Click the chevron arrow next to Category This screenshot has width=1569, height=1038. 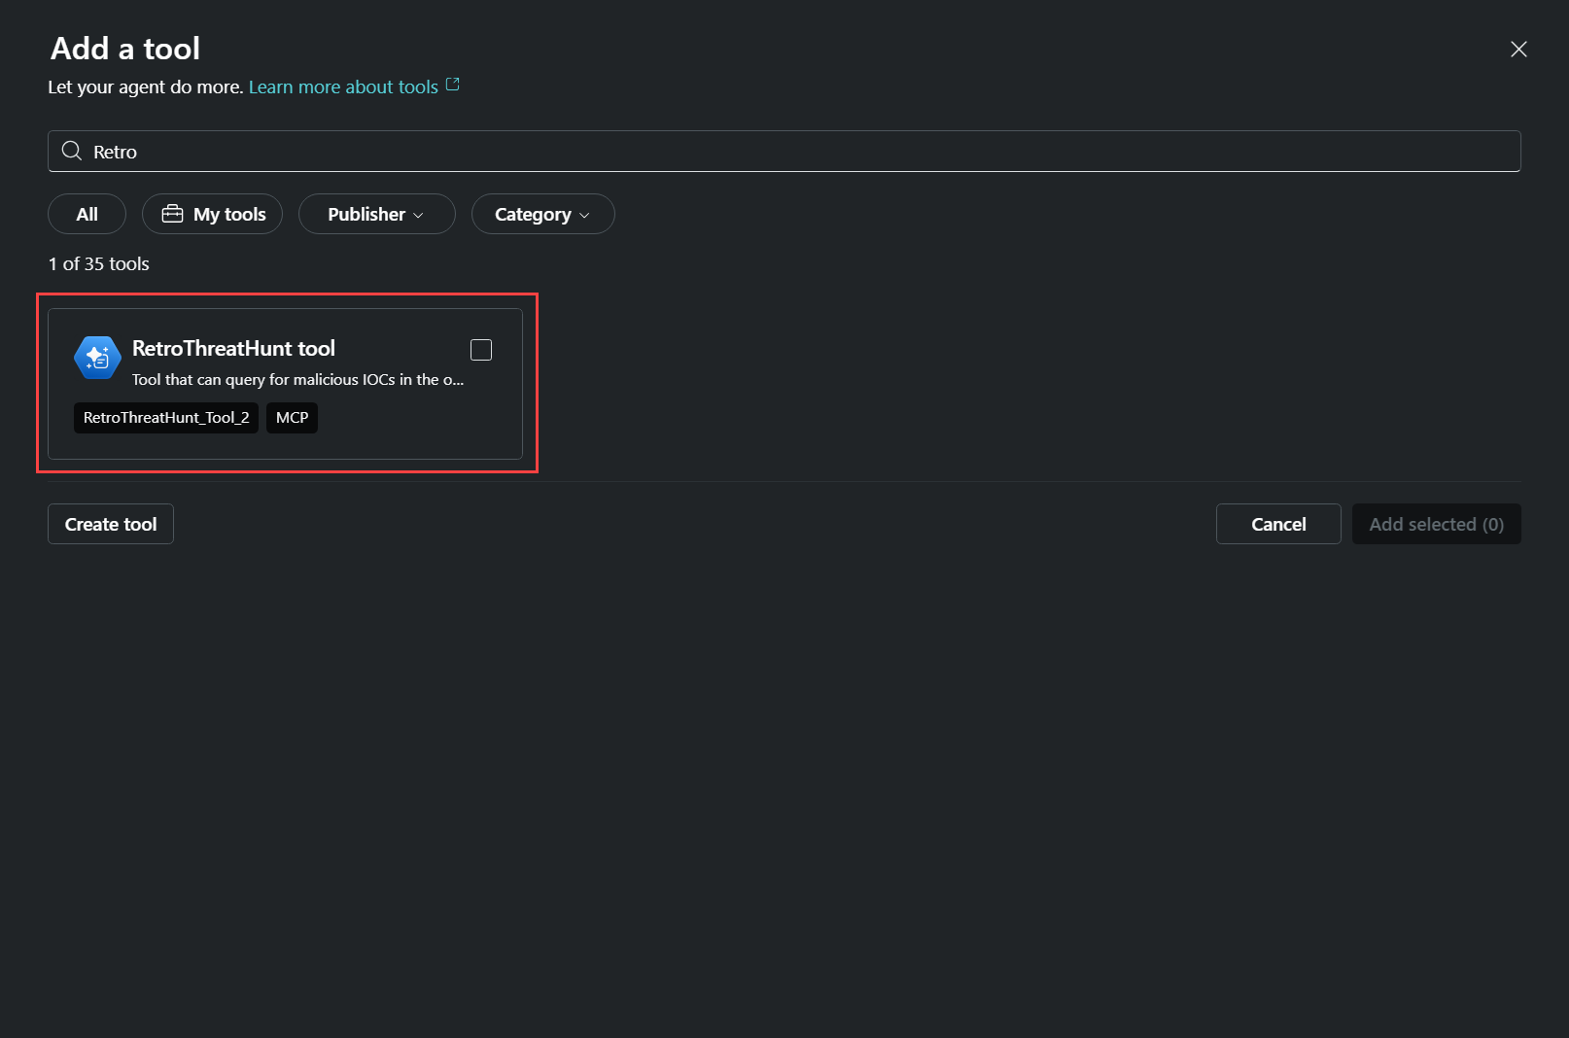coord(584,215)
